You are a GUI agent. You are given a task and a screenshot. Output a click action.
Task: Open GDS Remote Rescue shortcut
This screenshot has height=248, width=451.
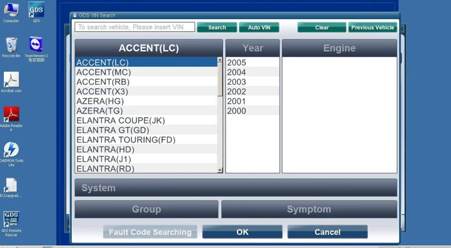(x=11, y=224)
